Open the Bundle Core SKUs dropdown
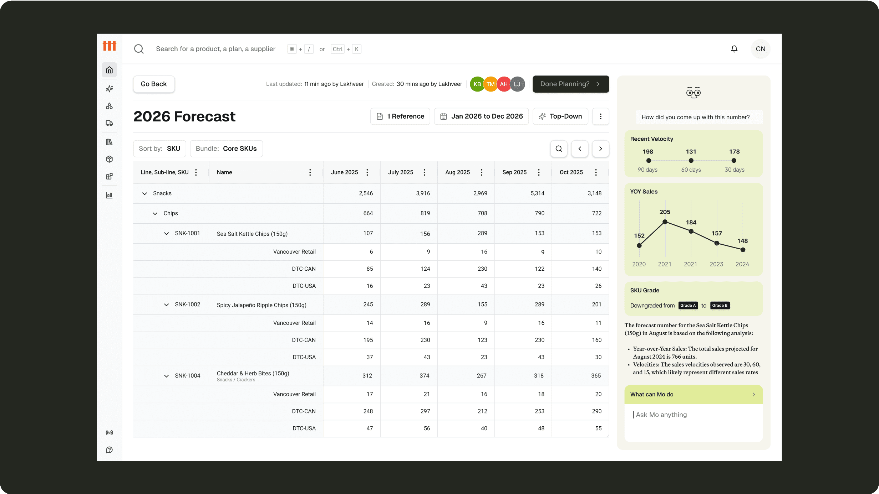The height and width of the screenshot is (494, 879). pyautogui.click(x=226, y=149)
